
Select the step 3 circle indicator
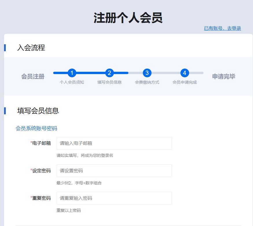pos(147,73)
